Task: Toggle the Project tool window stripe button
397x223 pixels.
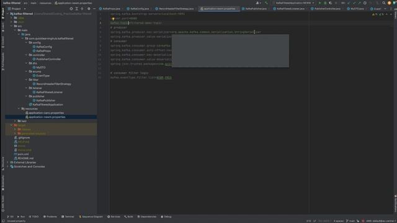Action: pos(2,14)
